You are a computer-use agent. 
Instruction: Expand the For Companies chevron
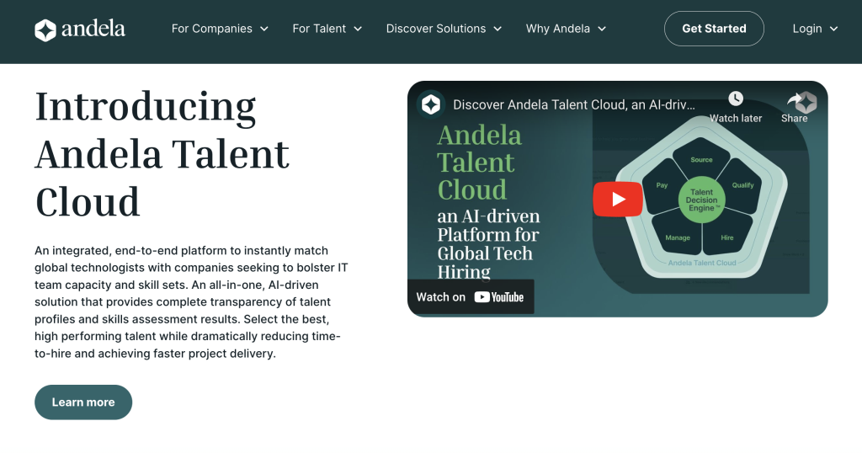click(x=263, y=29)
